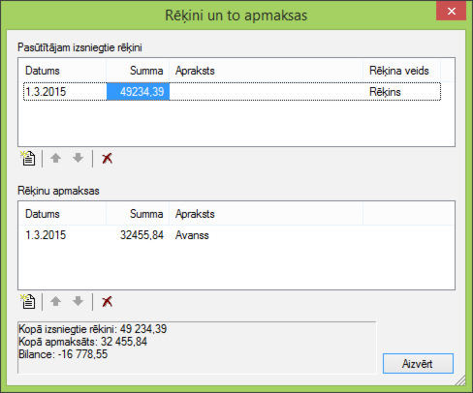The height and width of the screenshot is (393, 473).
Task: Delete selected invoice with upper red X
Action: pos(107,159)
